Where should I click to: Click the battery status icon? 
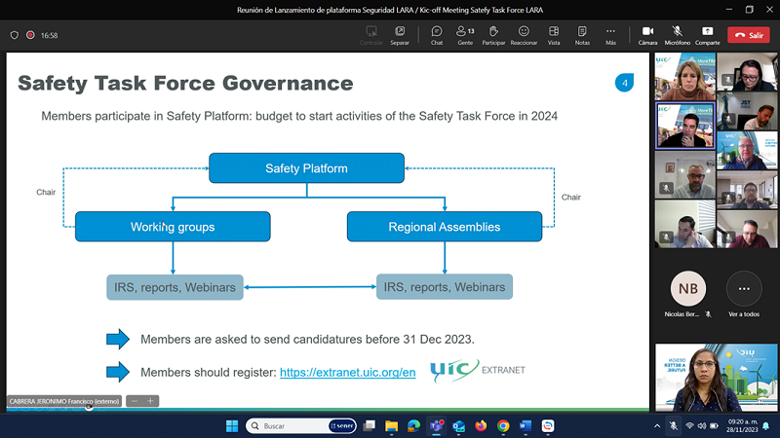pos(714,426)
